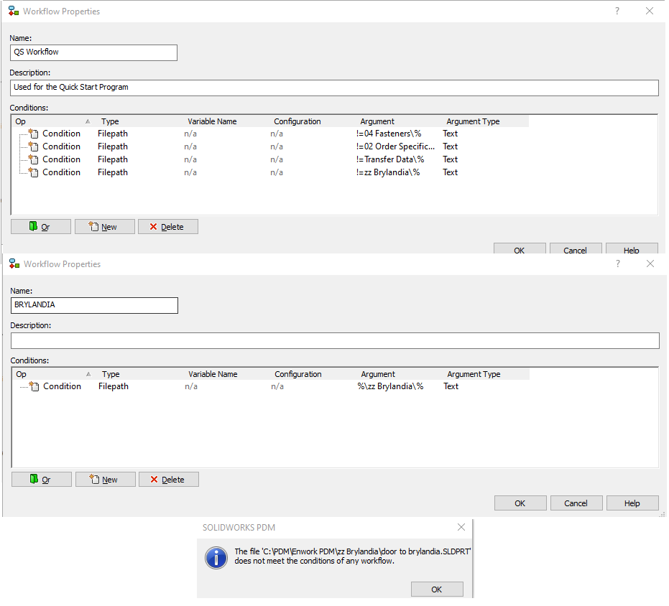Click Filepath type in Transfer Data row

pos(113,159)
